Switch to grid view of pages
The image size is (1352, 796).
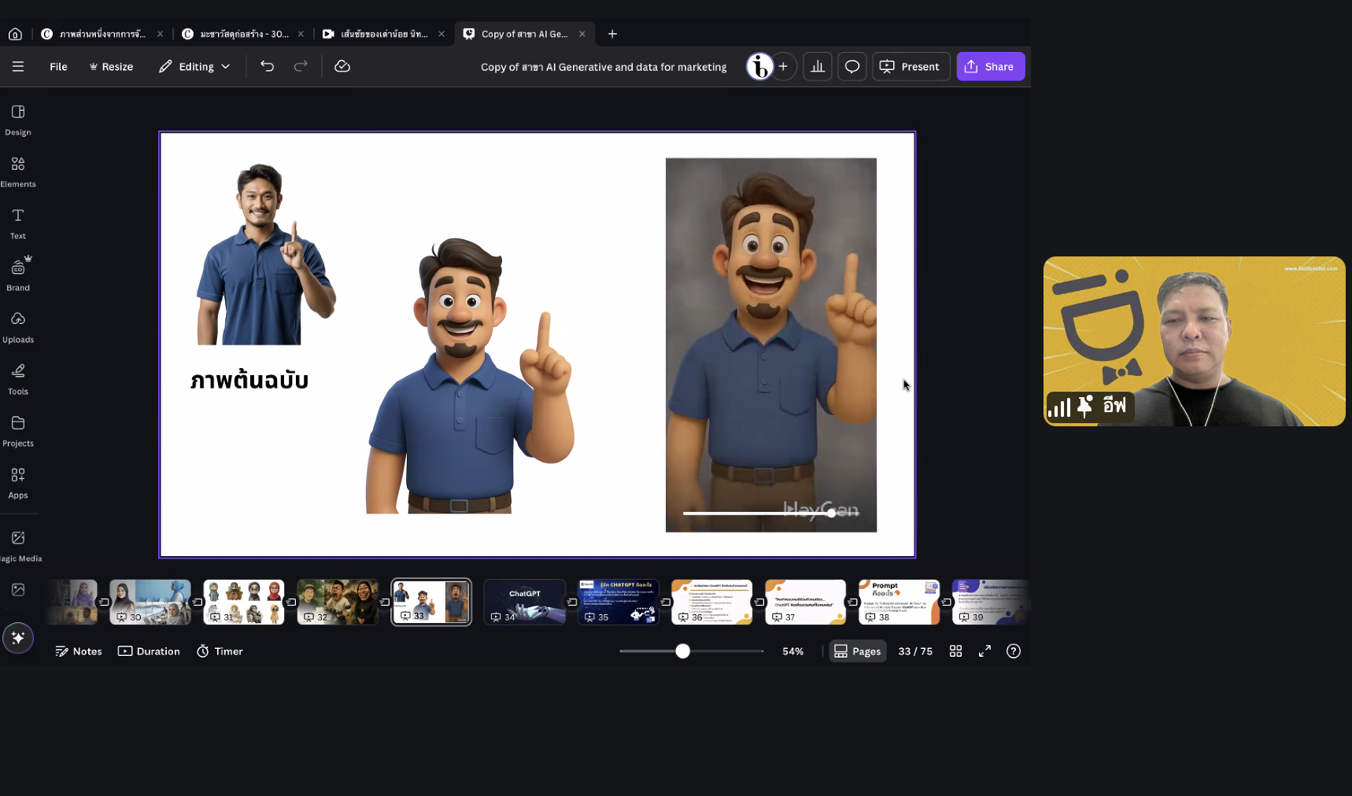(955, 651)
